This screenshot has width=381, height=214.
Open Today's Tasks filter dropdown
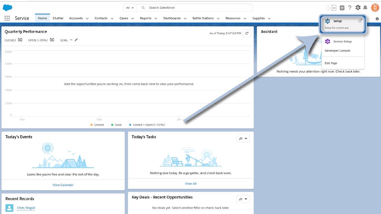click(x=243, y=139)
